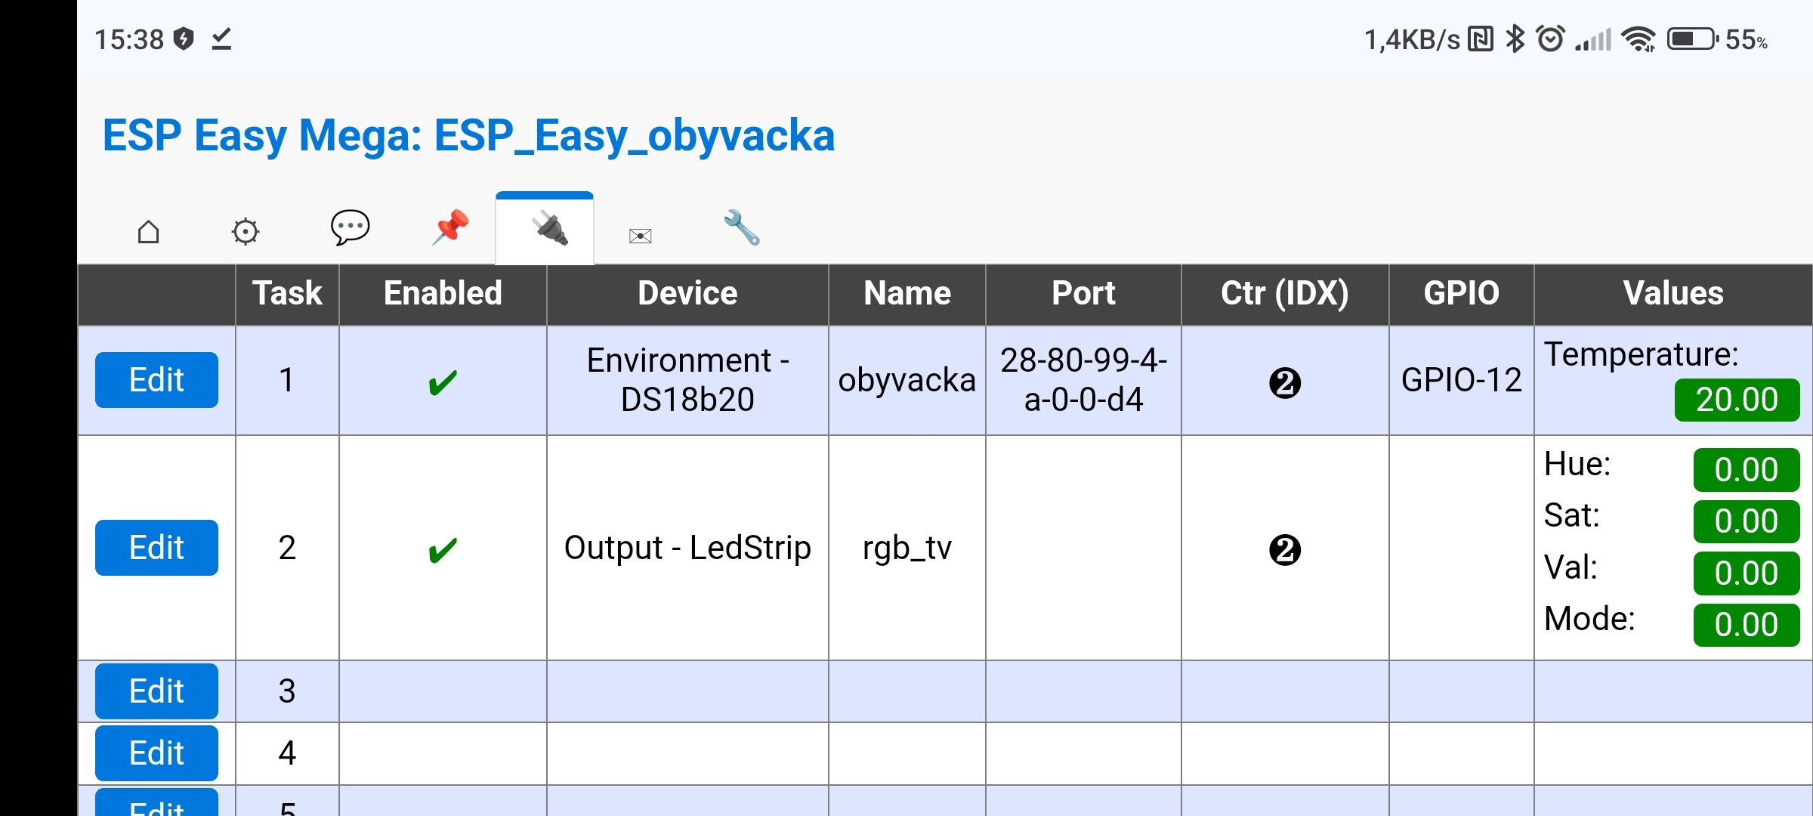Click the Mode 0.00 value badge
The height and width of the screenshot is (816, 1813).
click(x=1746, y=625)
